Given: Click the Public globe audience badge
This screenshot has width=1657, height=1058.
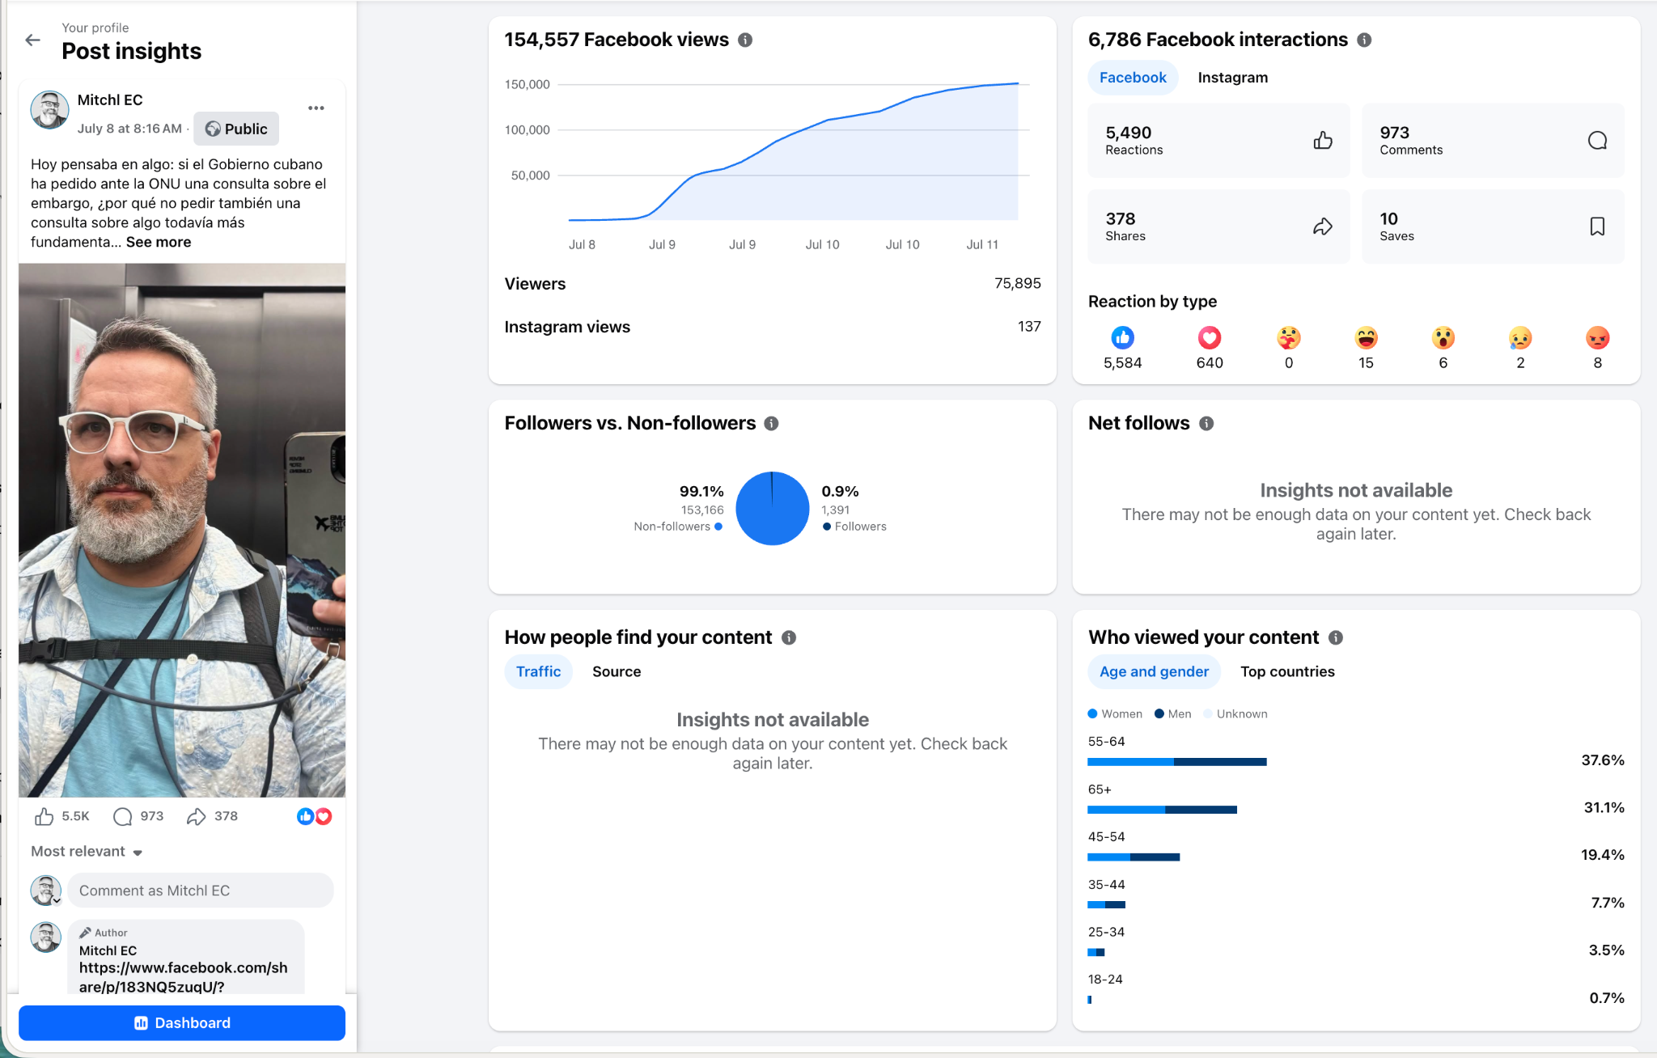Looking at the screenshot, I should tap(236, 129).
